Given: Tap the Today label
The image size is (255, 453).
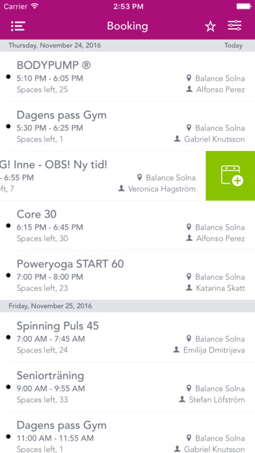Looking at the screenshot, I should (234, 46).
